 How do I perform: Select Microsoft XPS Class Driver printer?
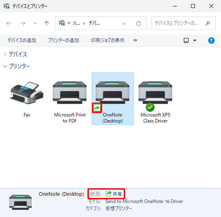155,92
